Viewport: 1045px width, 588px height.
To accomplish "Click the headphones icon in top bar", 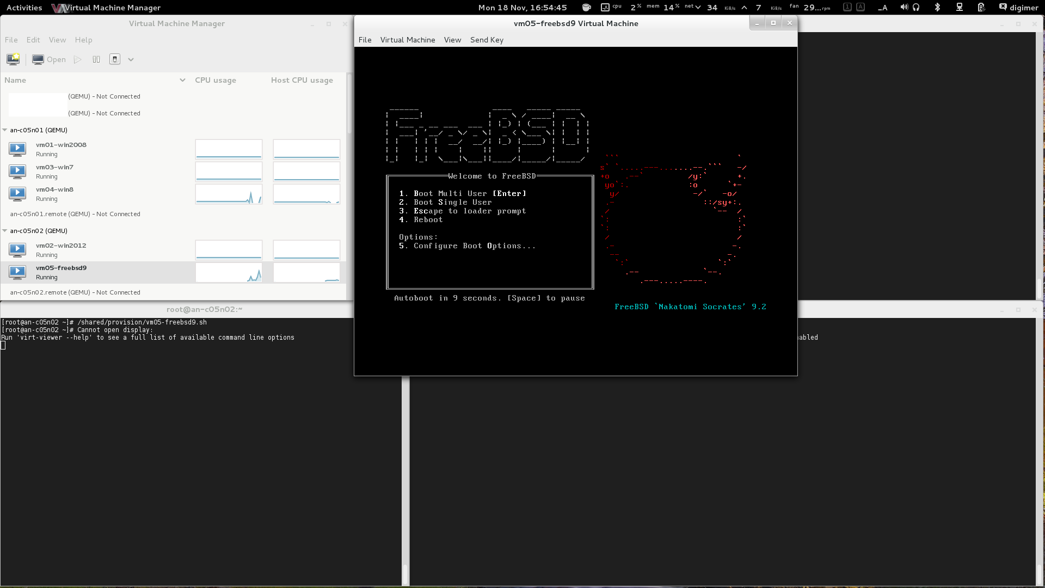I will click(x=916, y=8).
